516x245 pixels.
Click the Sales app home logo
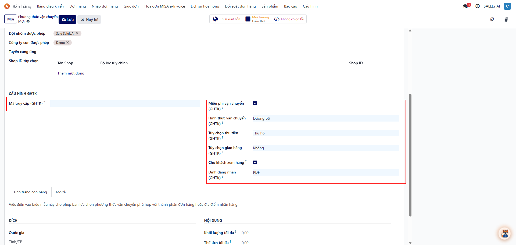click(7, 6)
